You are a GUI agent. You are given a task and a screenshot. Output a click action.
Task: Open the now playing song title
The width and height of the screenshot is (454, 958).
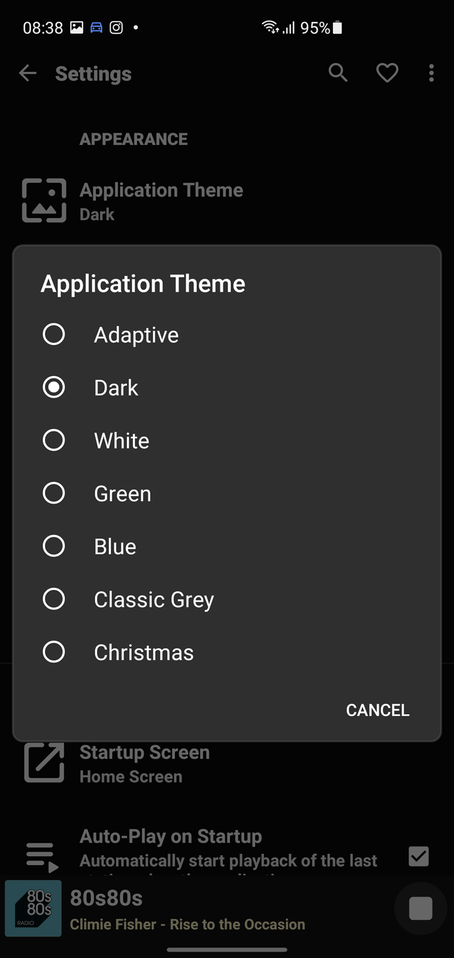[x=187, y=924]
